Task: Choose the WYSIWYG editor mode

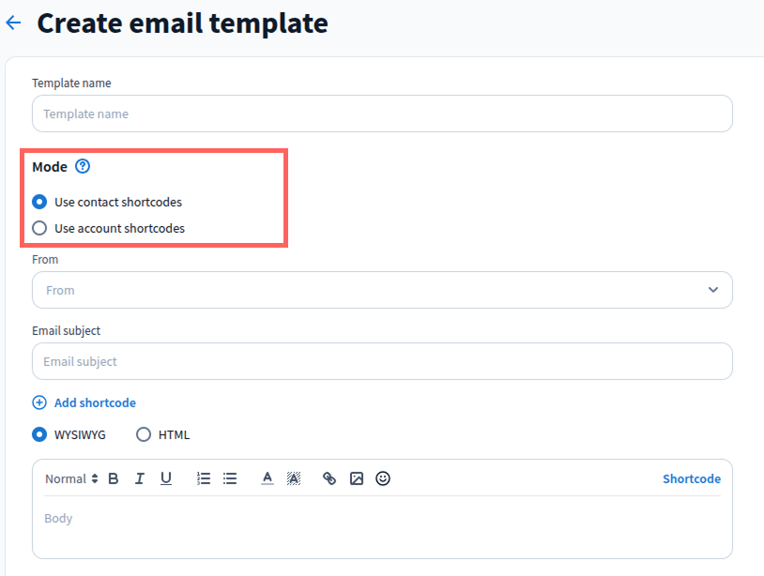Action: pyautogui.click(x=39, y=434)
